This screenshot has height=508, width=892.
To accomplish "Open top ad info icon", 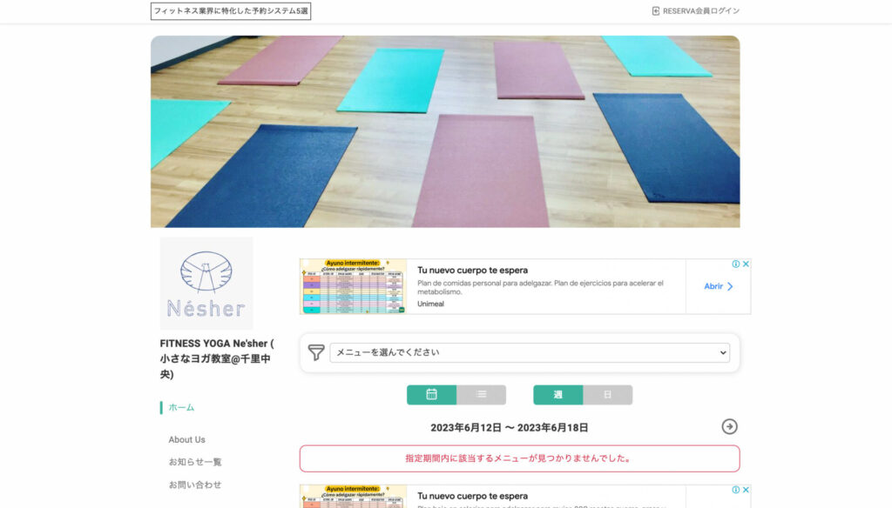I will click(x=735, y=264).
